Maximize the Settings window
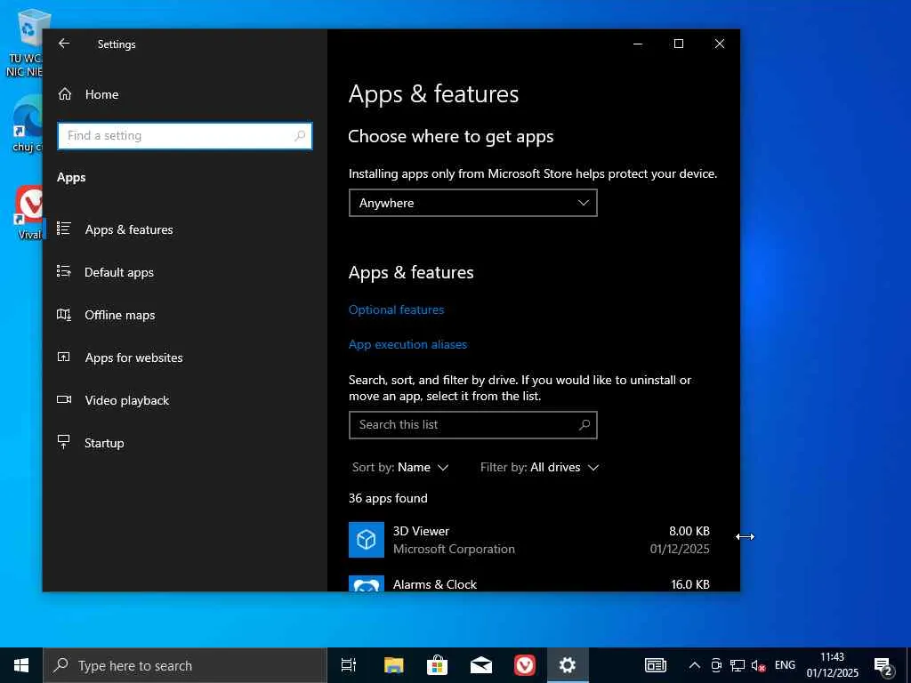This screenshot has width=911, height=683. click(x=679, y=44)
